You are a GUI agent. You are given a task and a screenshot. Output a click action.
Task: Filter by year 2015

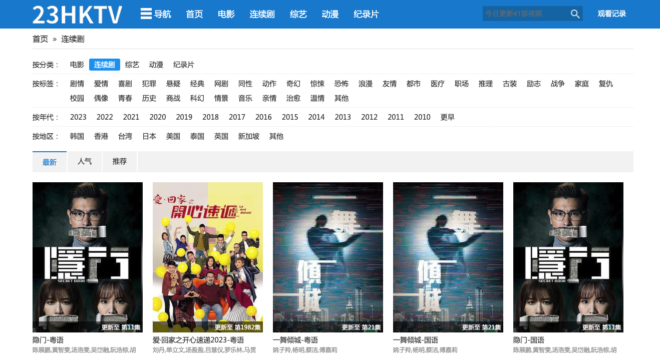click(x=290, y=117)
